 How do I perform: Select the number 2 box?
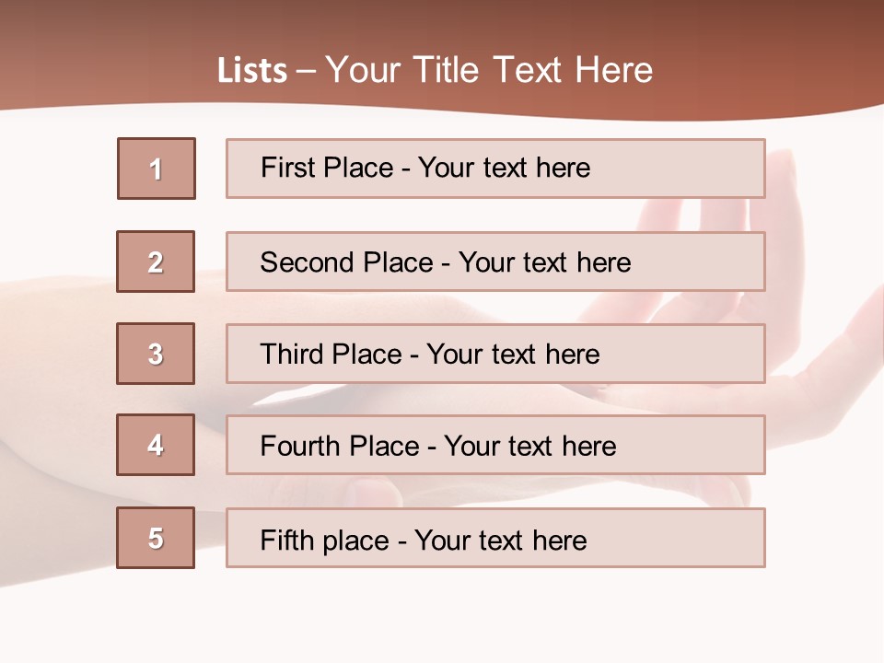(156, 262)
